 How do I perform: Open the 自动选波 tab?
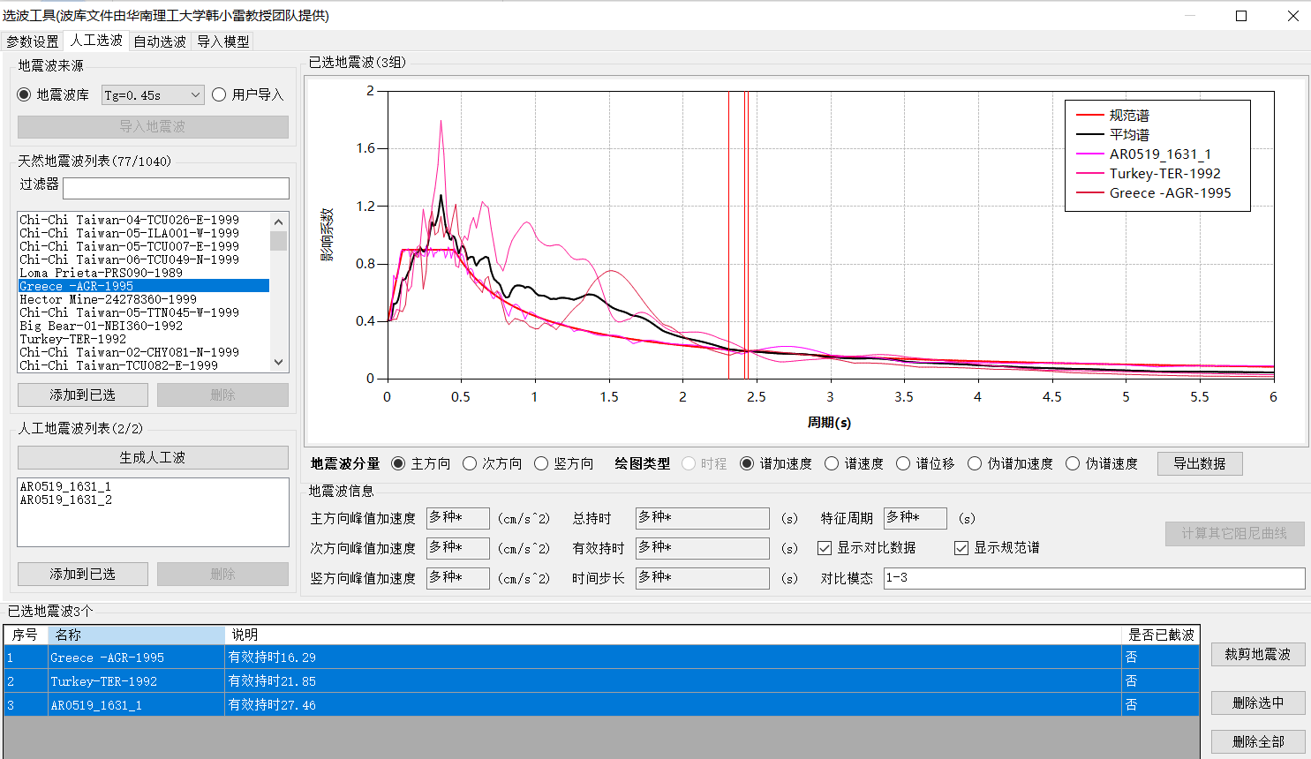[x=160, y=41]
